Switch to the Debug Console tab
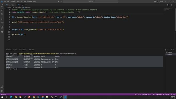The width and height of the screenshot is (176, 99). 23,50
